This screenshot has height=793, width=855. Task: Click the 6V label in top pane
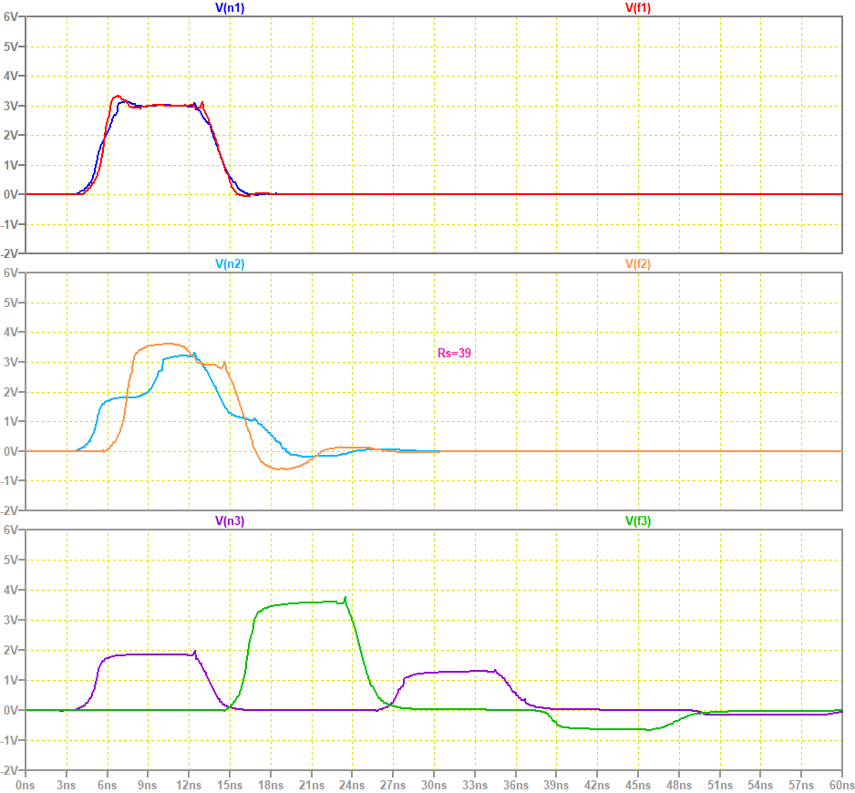[13, 17]
